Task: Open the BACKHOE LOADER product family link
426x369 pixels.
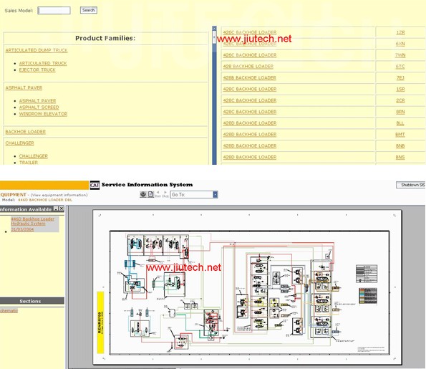Action: coord(26,132)
